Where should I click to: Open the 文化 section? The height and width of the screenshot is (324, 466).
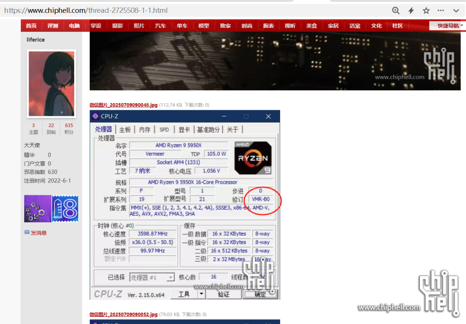click(376, 26)
